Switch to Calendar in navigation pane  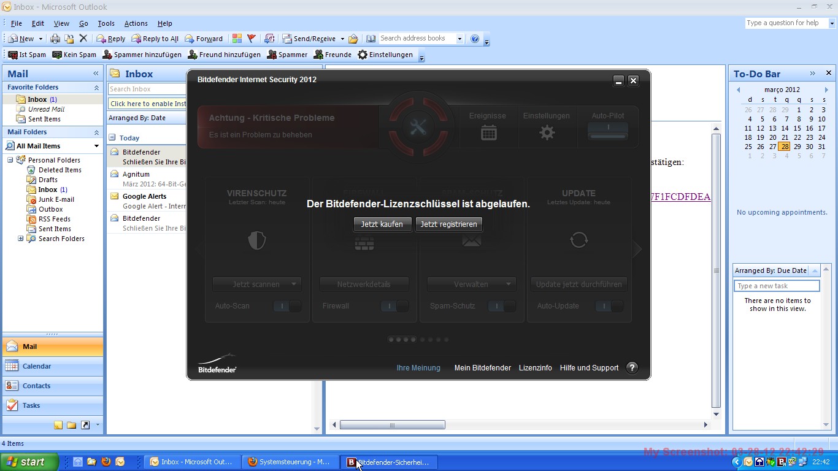pyautogui.click(x=53, y=366)
